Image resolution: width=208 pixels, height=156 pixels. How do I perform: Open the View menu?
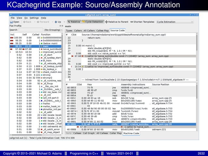[x=19, y=18]
